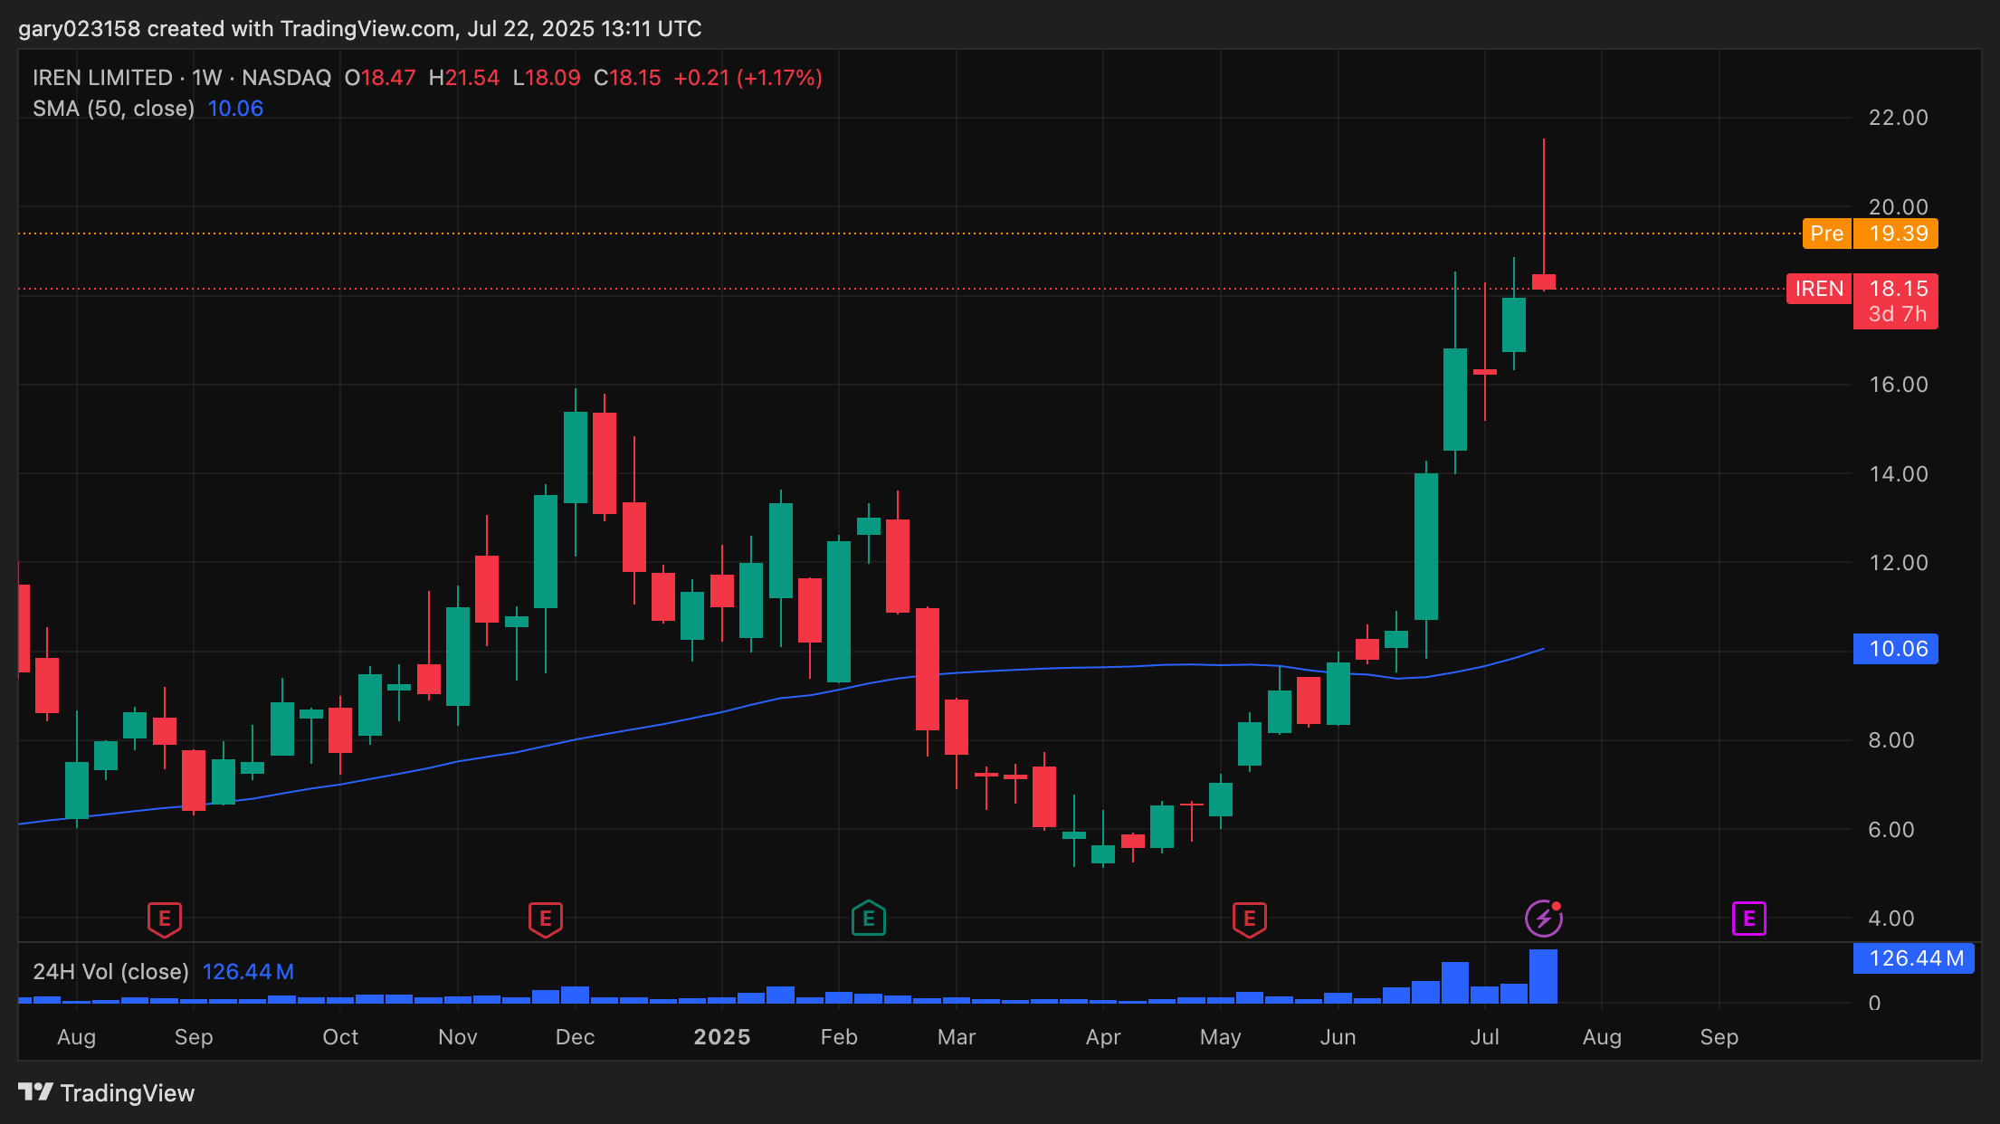Click the 8.00 price axis label
Screen dimensions: 2000x1124
(x=1891, y=740)
